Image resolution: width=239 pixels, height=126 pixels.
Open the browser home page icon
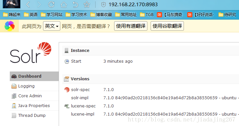(64, 4)
